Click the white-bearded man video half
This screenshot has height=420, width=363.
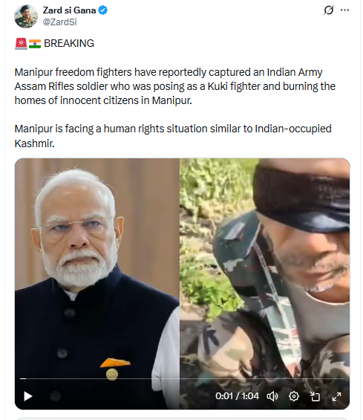click(97, 268)
